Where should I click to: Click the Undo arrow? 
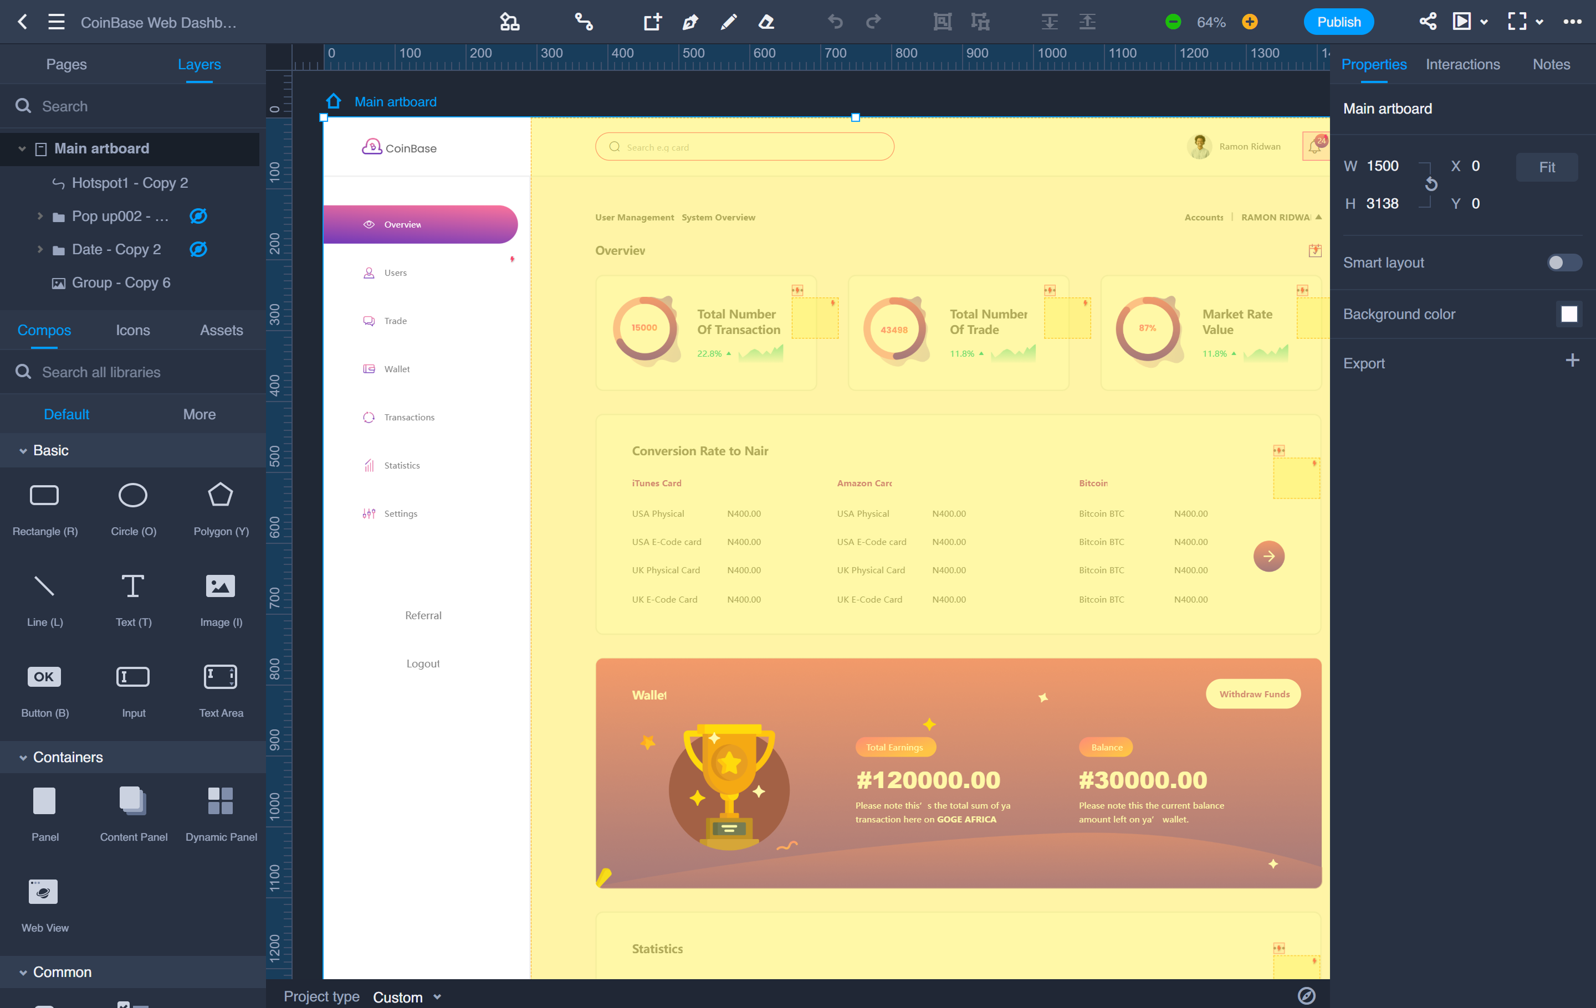pyautogui.click(x=835, y=22)
